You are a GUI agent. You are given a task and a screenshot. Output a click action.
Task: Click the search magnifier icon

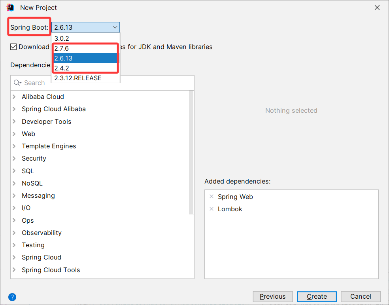pos(17,83)
